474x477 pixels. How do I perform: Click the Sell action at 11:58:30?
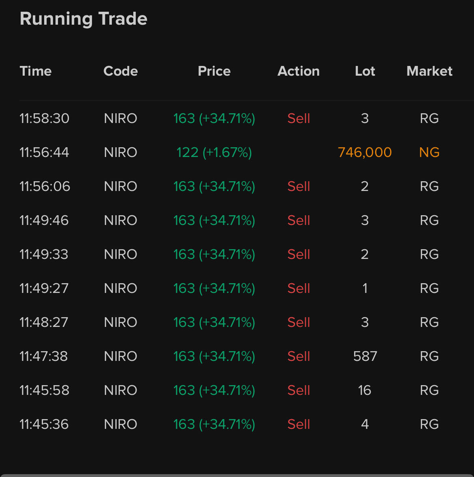pos(298,118)
